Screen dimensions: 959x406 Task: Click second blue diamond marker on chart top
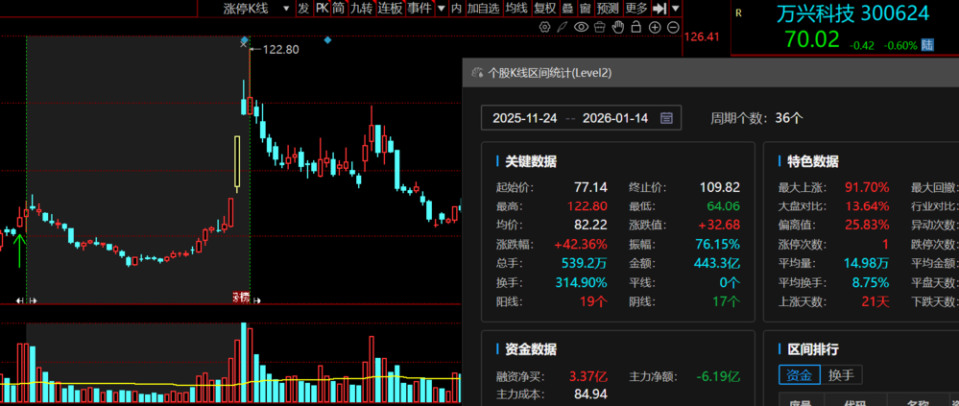[x=328, y=40]
